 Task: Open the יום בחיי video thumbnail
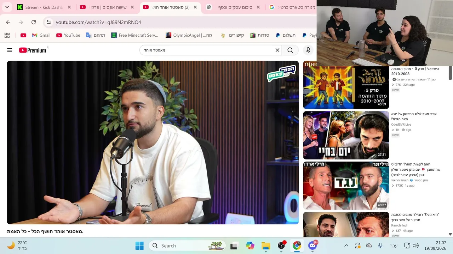point(346,135)
